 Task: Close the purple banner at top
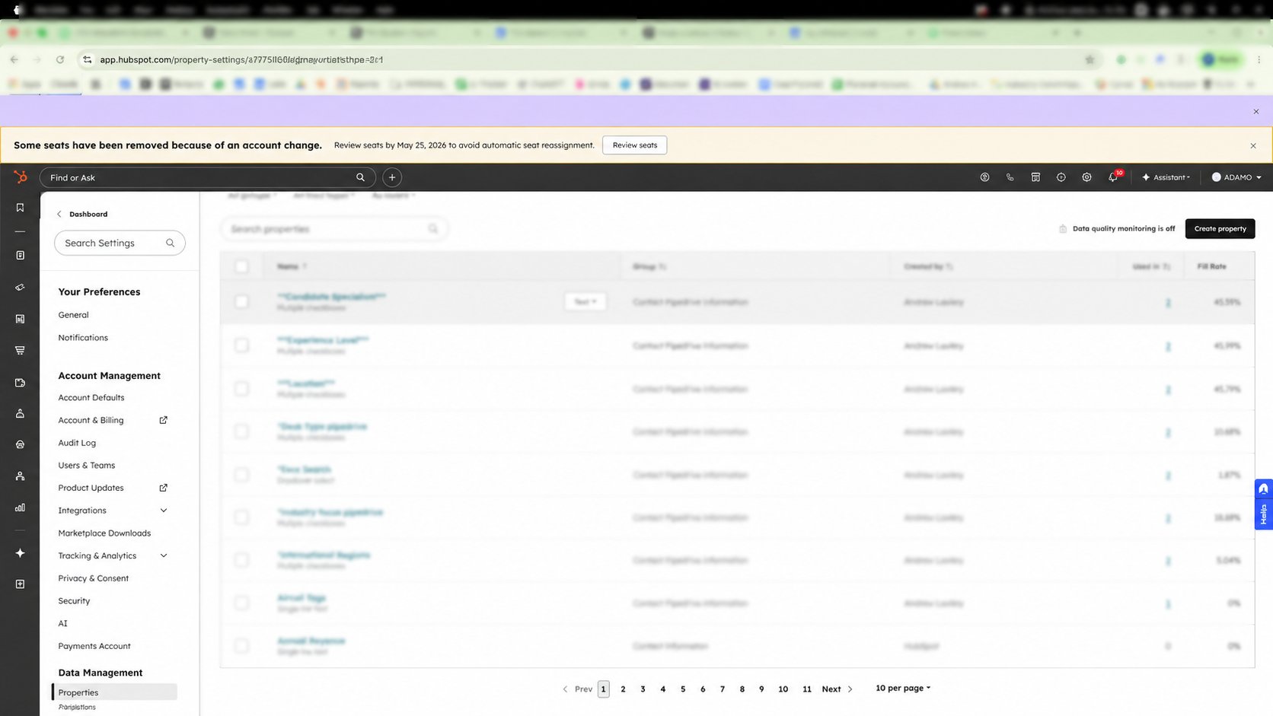point(1256,112)
